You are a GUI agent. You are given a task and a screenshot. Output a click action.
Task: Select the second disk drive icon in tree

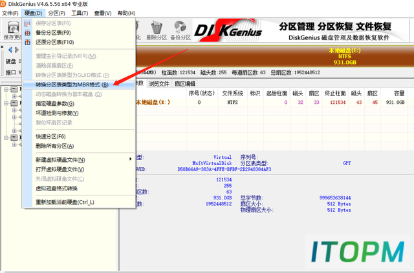coord(14,103)
